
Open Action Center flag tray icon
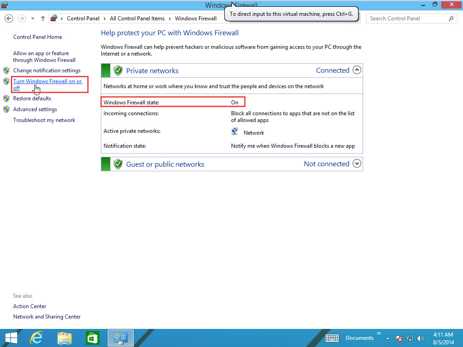[x=399, y=338]
